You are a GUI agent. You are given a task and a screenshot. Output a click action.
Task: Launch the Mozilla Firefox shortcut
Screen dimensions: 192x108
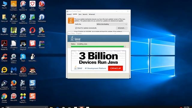[13, 85]
